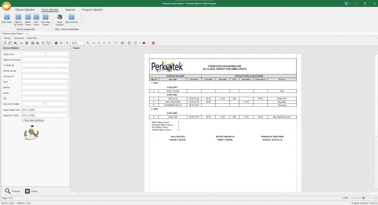Image resolution: width=378 pixels, height=205 pixels.
Task: Click the red stop icon in toolbar
Action: click(x=153, y=43)
